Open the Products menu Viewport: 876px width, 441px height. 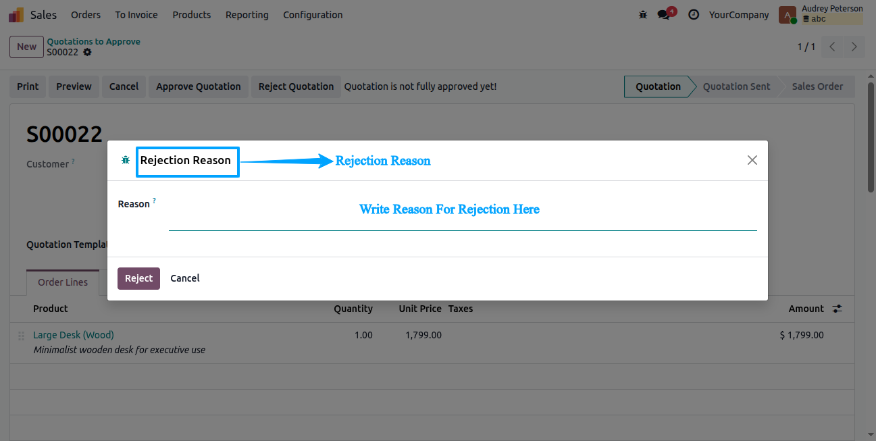tap(192, 15)
